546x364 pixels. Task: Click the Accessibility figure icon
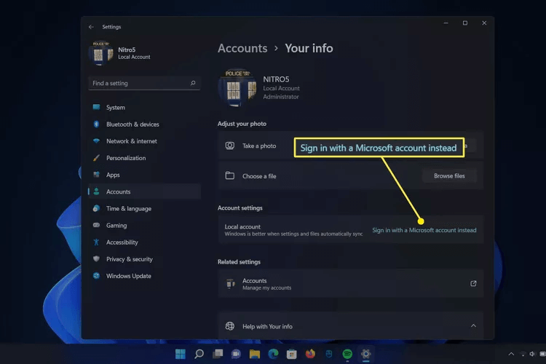coord(96,242)
